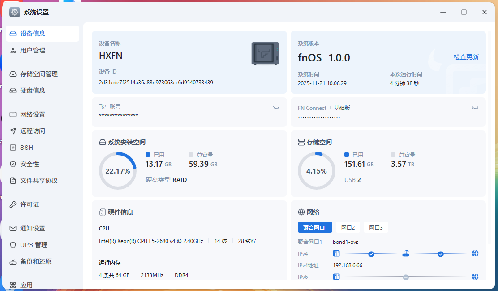
Task: Click the 系统安装空间 disk icon
Action: coord(102,142)
